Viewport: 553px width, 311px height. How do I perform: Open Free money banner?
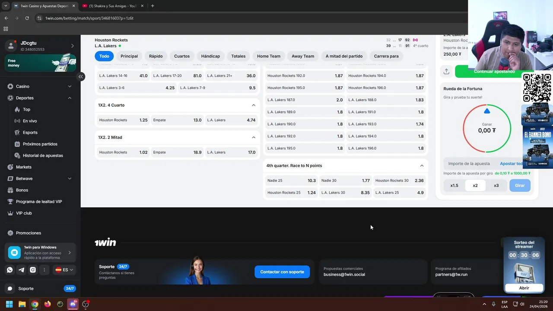40,63
